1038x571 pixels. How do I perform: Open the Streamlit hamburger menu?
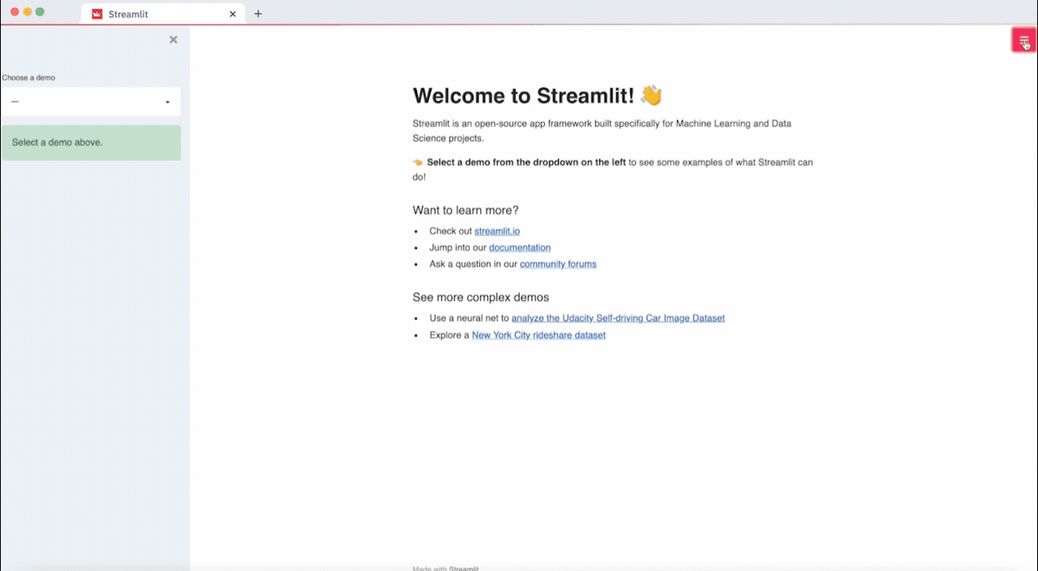click(1024, 40)
